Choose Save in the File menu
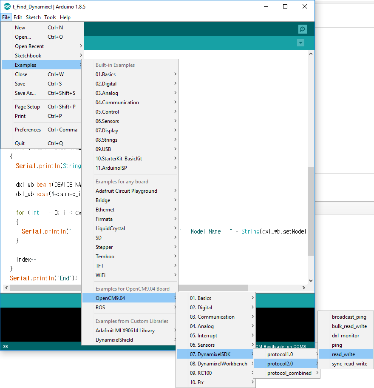 (42, 84)
